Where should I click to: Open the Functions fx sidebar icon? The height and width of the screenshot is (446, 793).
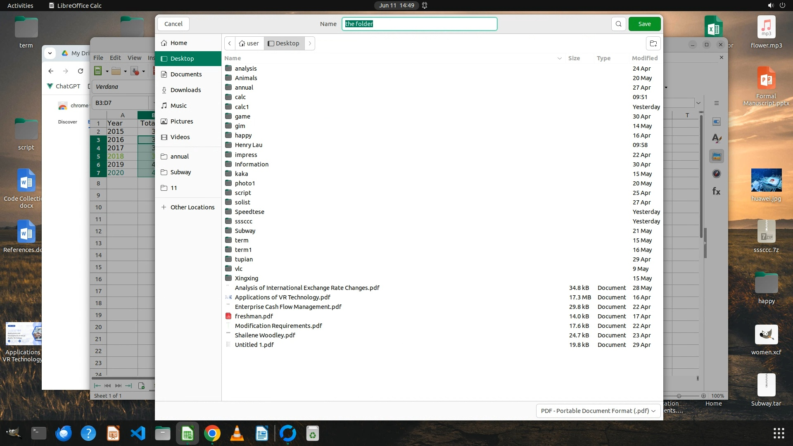click(717, 191)
